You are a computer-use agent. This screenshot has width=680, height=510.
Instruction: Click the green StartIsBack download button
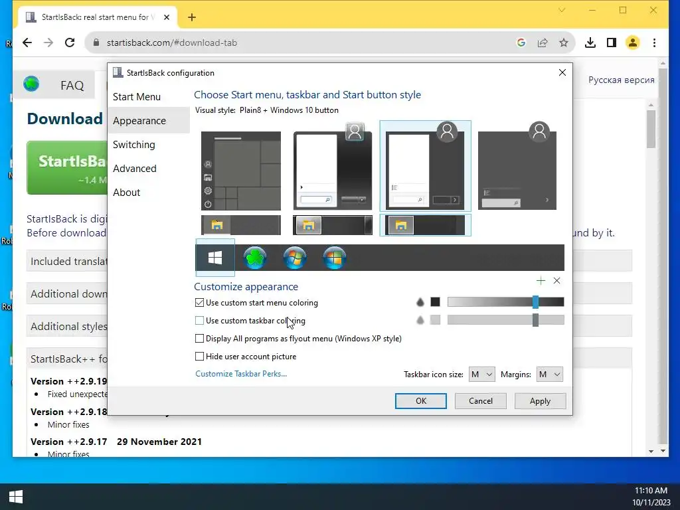tap(67, 167)
